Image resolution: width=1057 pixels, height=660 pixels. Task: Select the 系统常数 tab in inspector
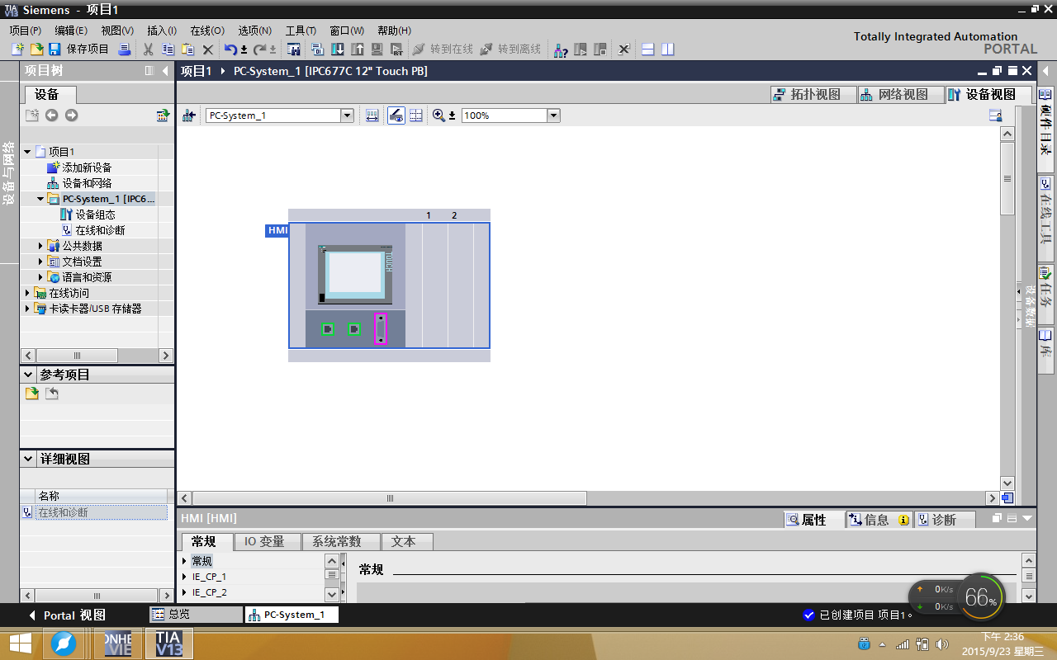(341, 542)
